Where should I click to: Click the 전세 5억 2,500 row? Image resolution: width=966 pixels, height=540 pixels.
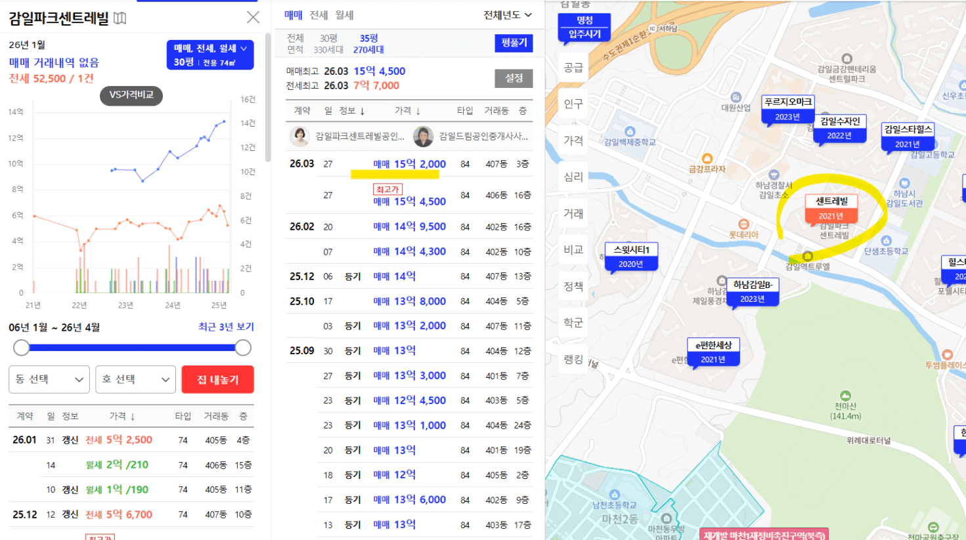click(131, 440)
